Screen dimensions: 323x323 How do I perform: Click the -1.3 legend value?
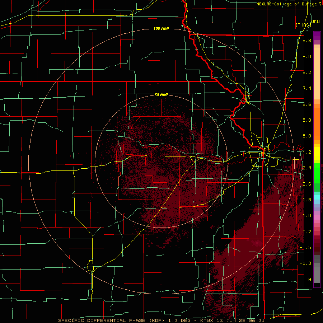tap(305, 263)
